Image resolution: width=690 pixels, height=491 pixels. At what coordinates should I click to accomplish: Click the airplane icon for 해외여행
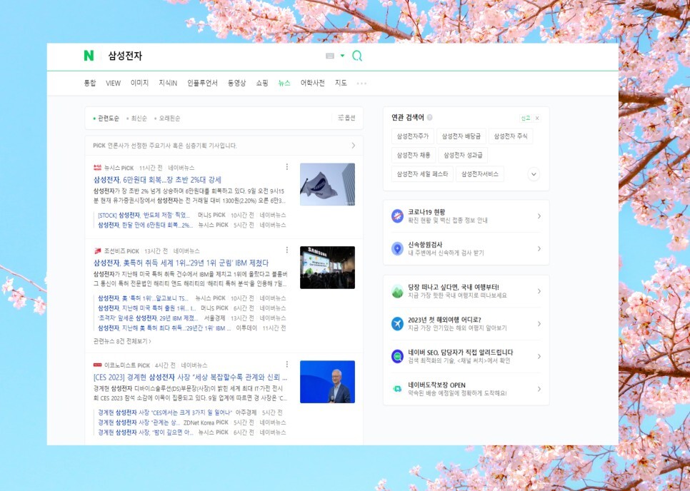(397, 323)
